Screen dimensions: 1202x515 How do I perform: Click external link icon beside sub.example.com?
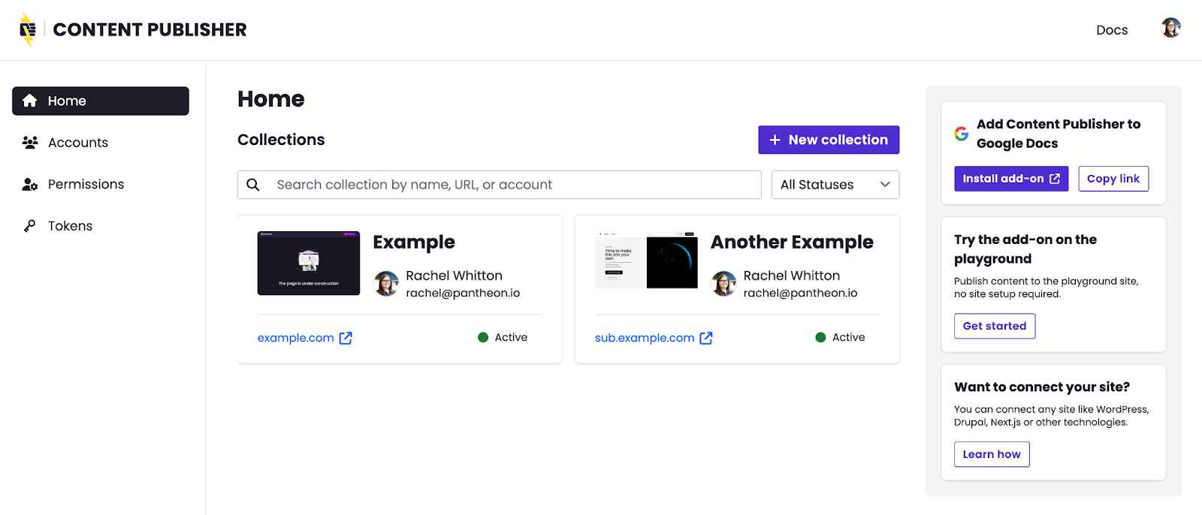click(x=706, y=338)
